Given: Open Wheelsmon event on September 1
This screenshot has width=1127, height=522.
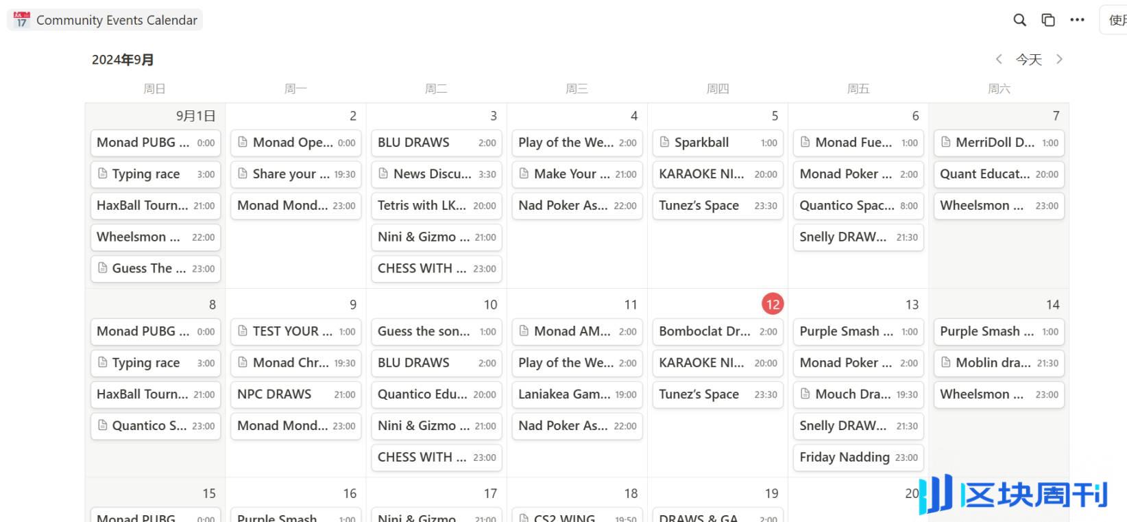Looking at the screenshot, I should pyautogui.click(x=156, y=237).
